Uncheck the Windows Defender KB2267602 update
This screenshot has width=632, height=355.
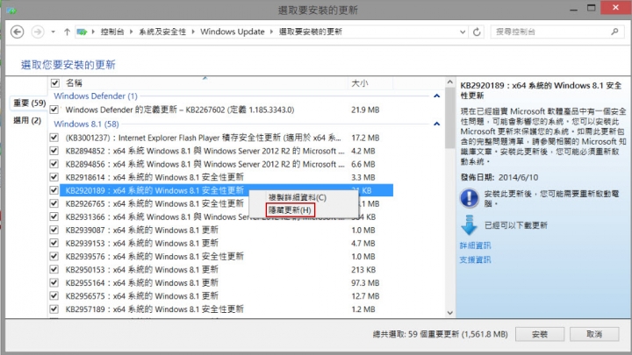coord(54,110)
